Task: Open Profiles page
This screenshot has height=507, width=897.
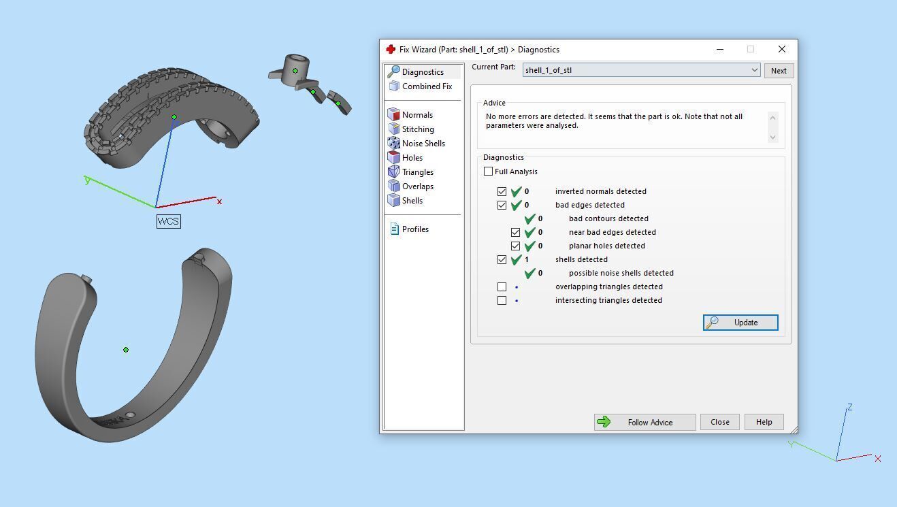Action: coord(415,229)
